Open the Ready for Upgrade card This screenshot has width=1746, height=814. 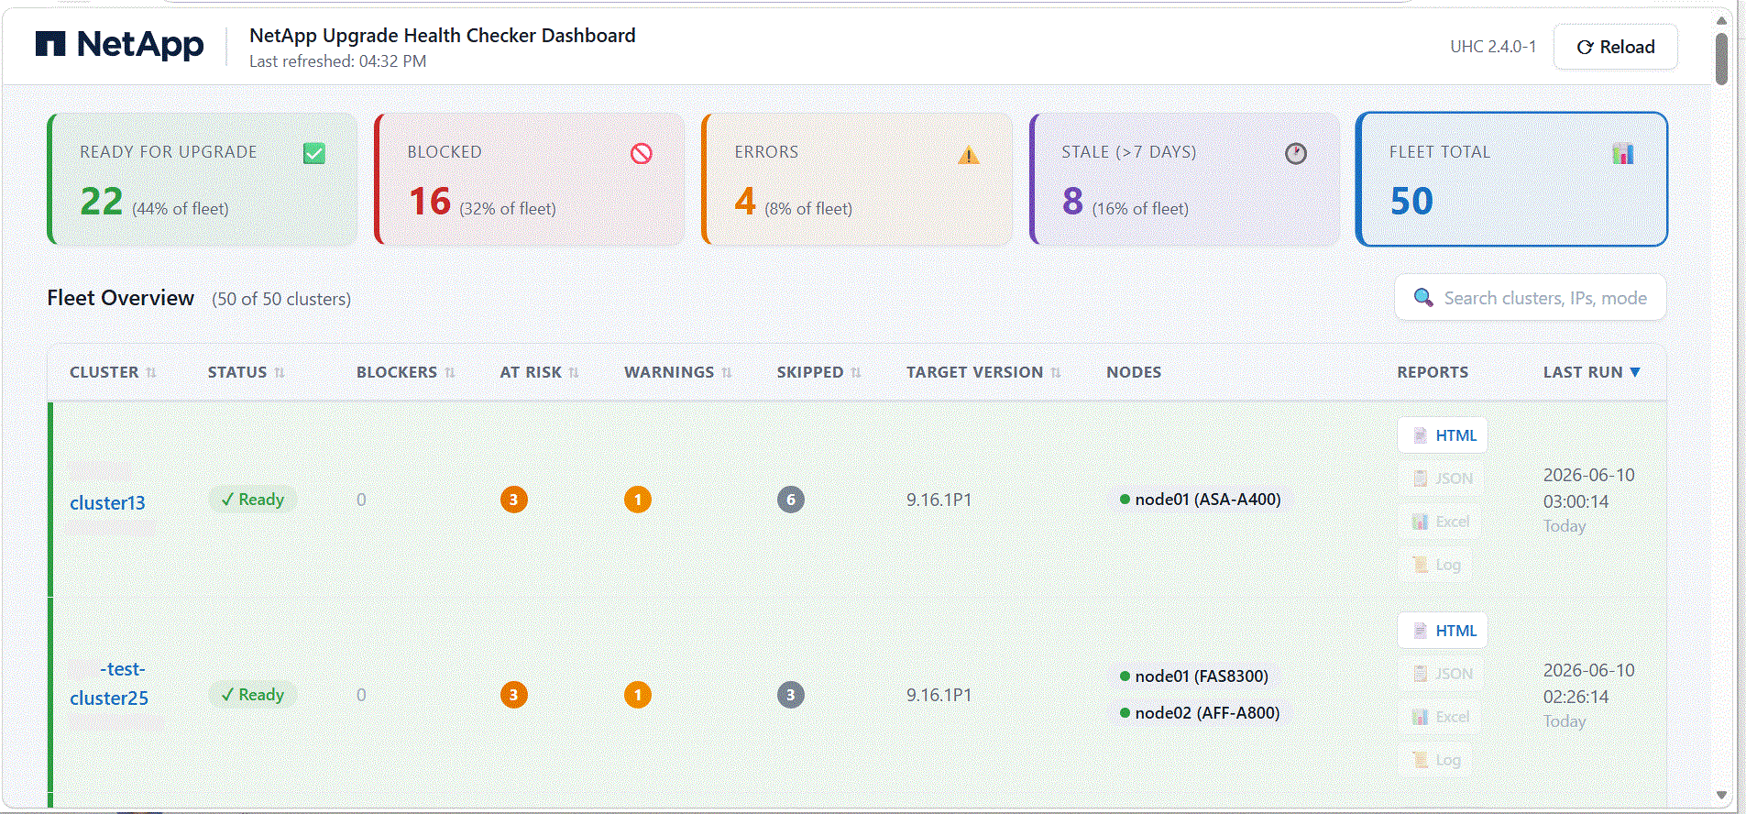(x=203, y=179)
